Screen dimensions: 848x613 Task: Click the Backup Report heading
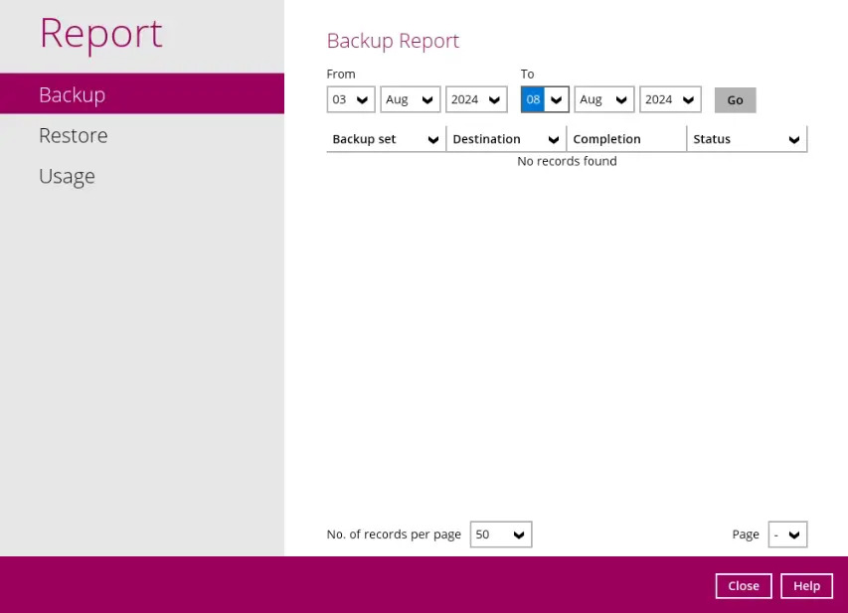pyautogui.click(x=393, y=41)
